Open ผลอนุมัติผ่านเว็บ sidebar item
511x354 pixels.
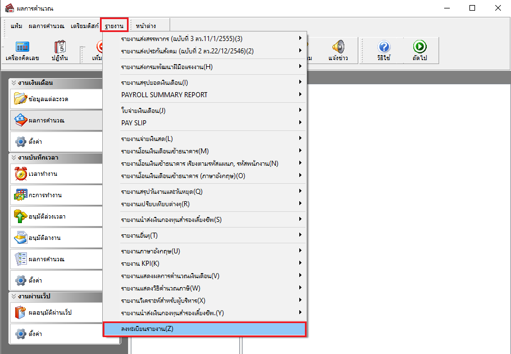tap(56, 312)
